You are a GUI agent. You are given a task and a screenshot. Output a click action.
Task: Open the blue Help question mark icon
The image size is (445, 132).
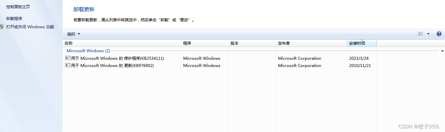pyautogui.click(x=439, y=34)
